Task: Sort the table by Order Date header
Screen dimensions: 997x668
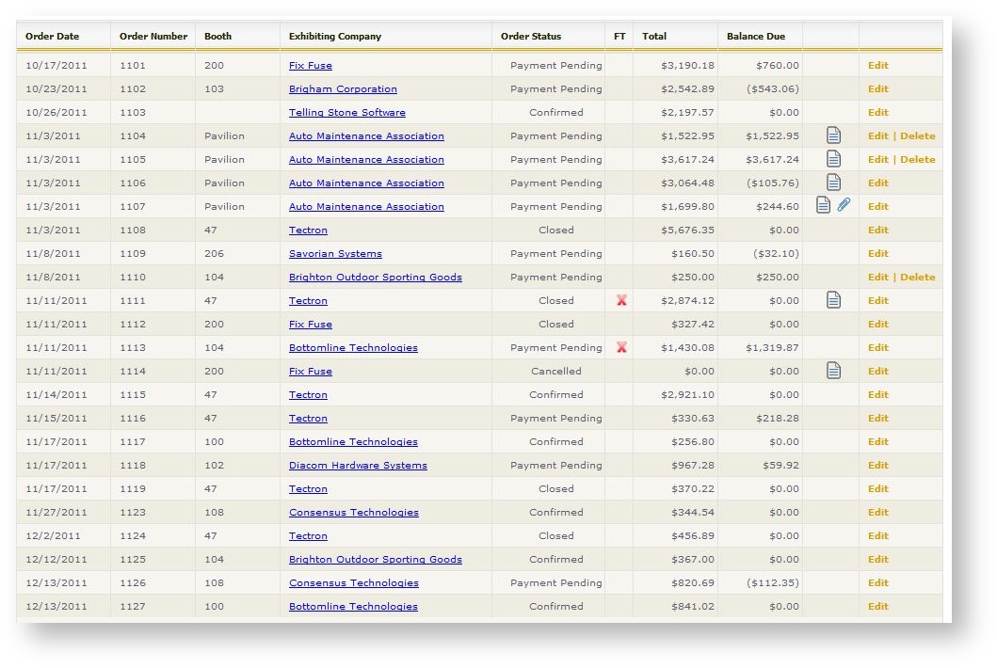Action: [x=53, y=36]
